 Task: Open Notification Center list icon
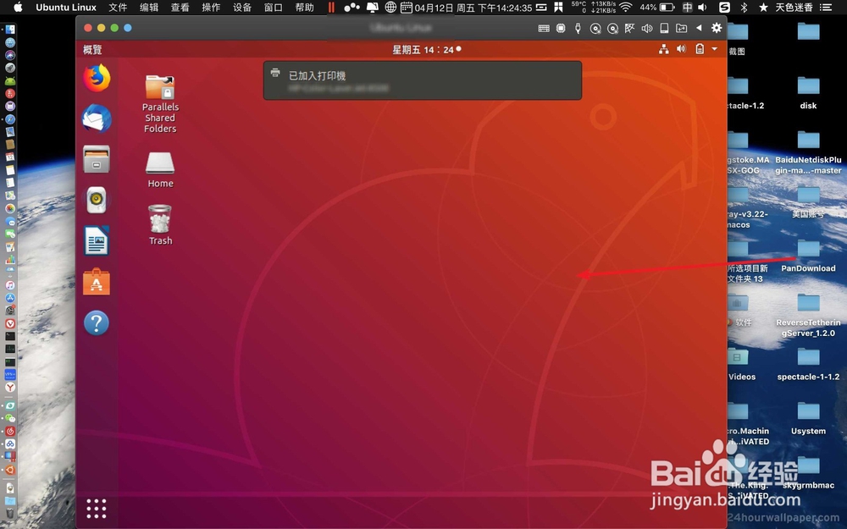coord(826,7)
